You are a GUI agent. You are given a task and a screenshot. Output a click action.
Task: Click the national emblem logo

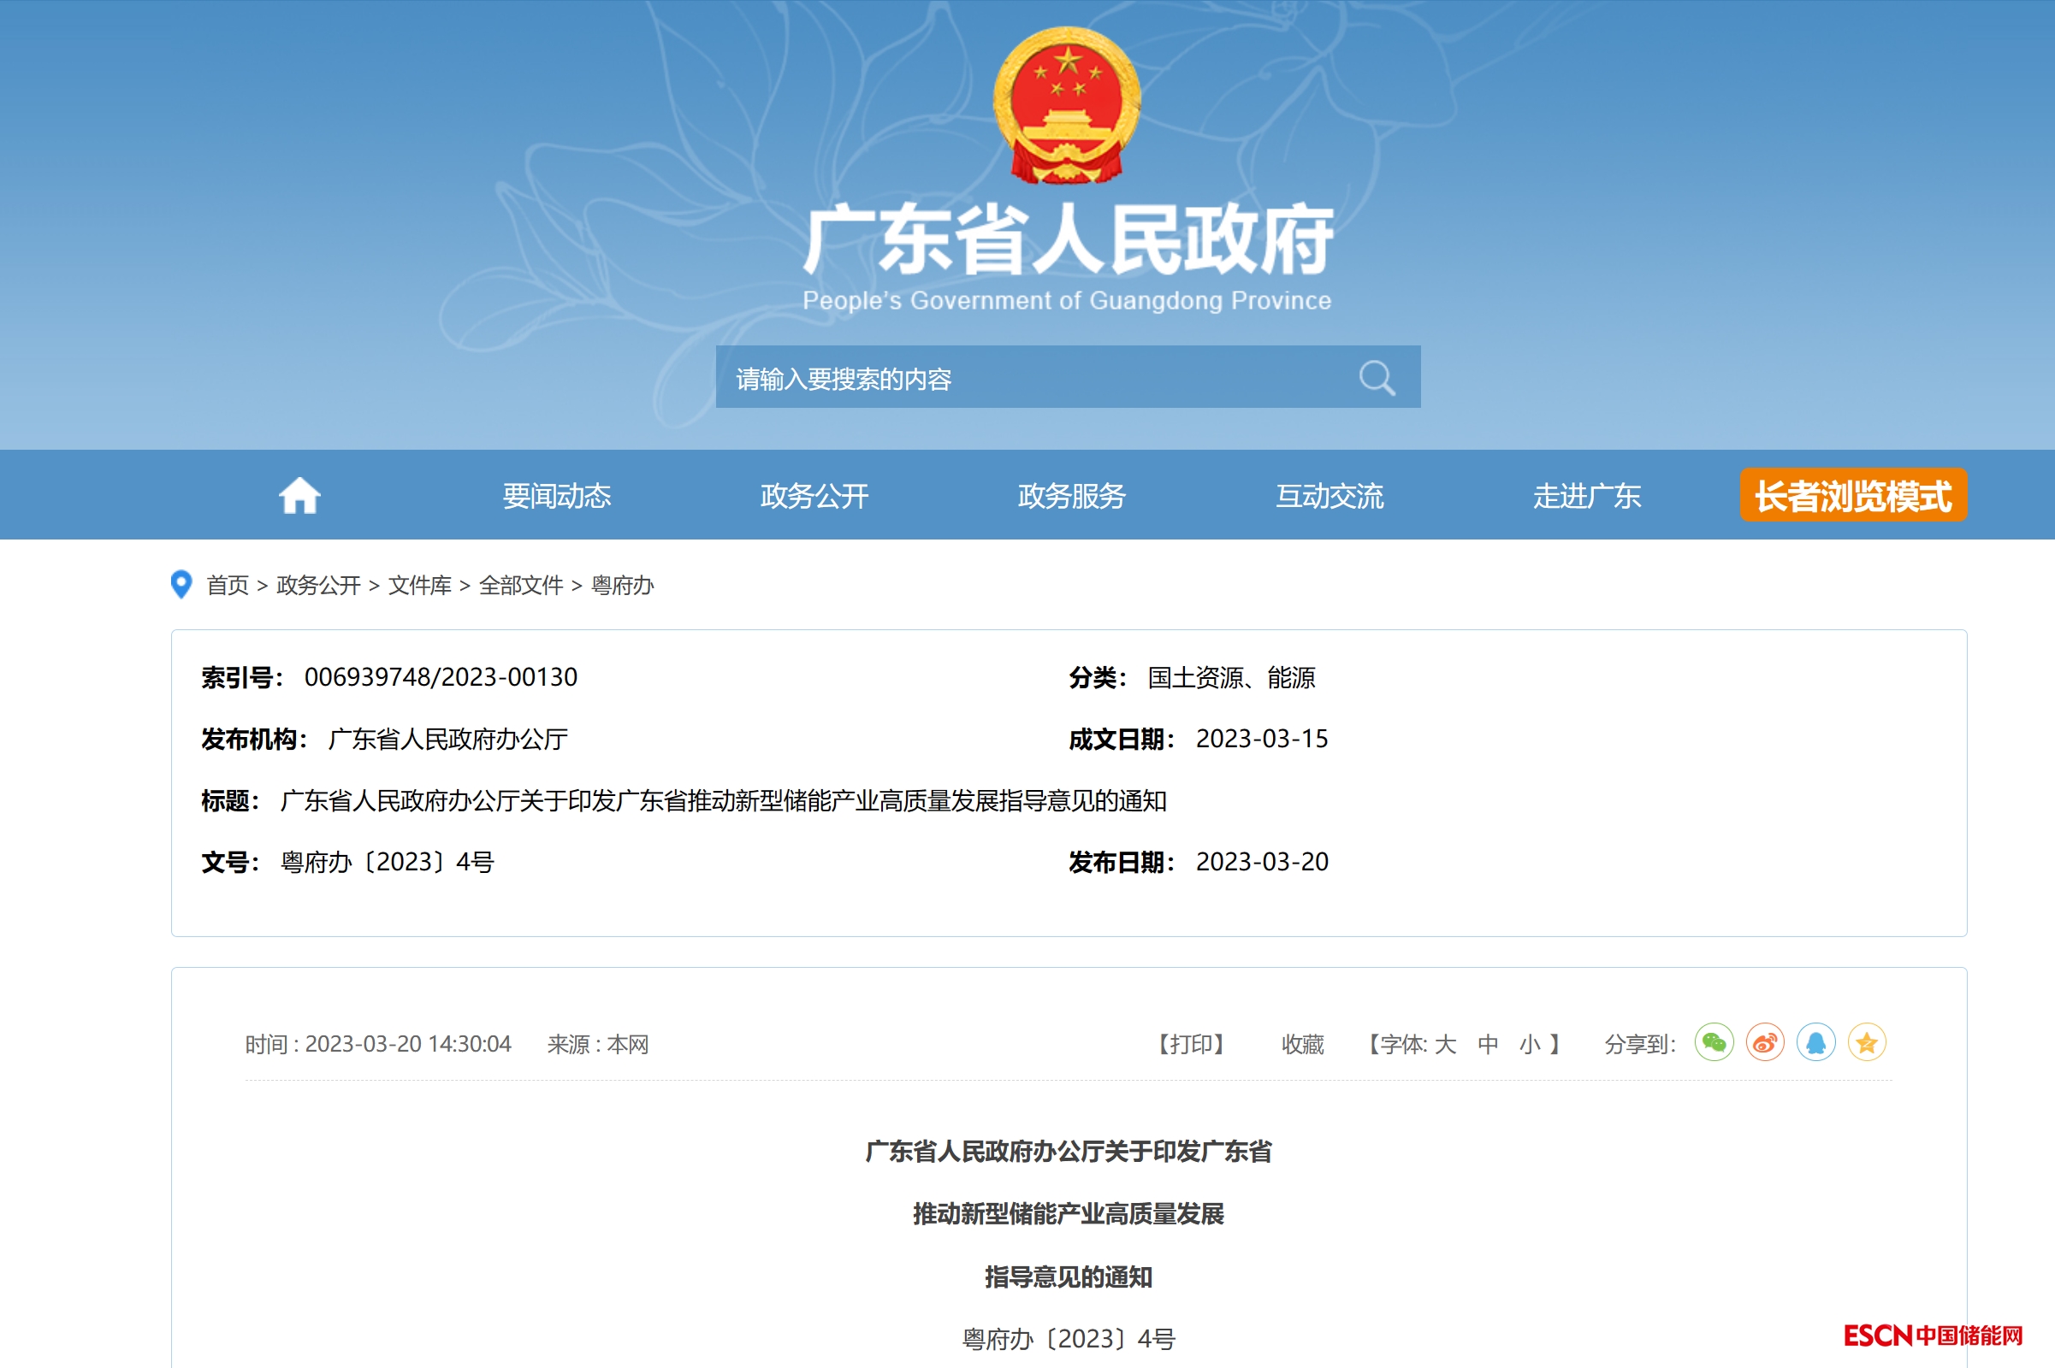point(1067,104)
